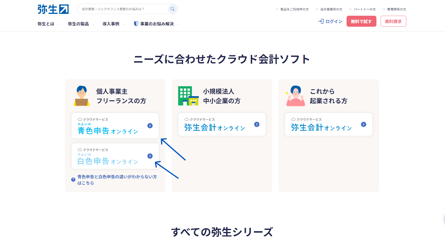This screenshot has width=445, height=238.
Task: Click arrow icon on 小規模法人 弥生会計オンライン card
Action: [257, 124]
